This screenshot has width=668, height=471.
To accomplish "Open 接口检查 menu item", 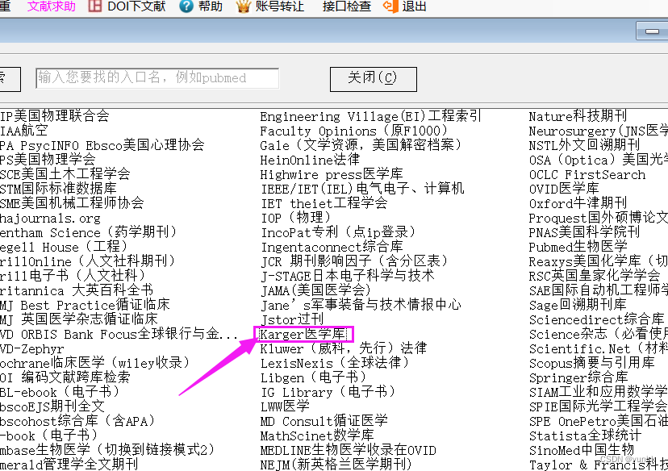I will 347,6.
